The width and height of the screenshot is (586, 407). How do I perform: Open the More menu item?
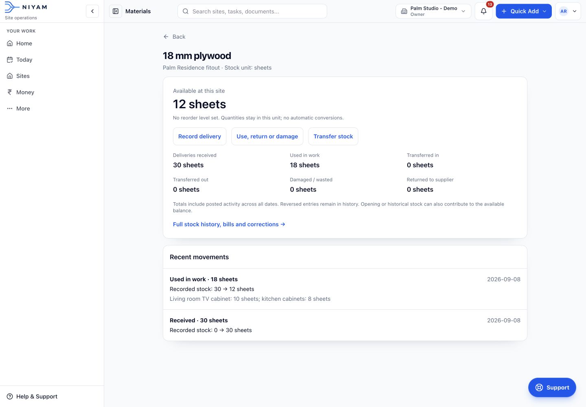coord(52,109)
